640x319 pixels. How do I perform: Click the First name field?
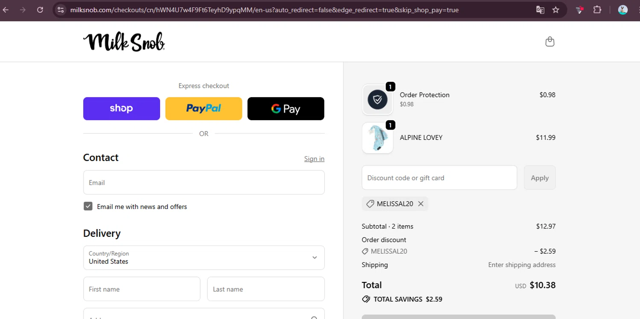point(142,289)
